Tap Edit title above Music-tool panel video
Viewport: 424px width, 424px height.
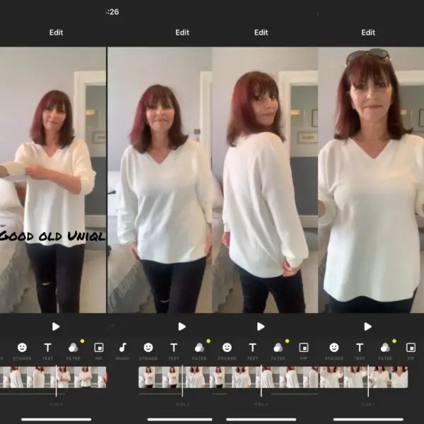(x=182, y=33)
